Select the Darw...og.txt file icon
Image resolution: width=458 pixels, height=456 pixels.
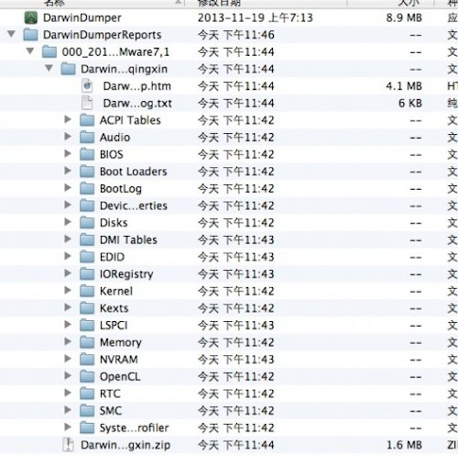pyautogui.click(x=87, y=103)
